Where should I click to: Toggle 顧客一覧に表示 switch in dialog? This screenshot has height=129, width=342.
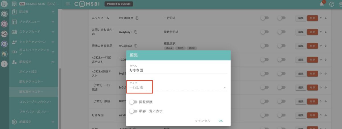(x=133, y=111)
